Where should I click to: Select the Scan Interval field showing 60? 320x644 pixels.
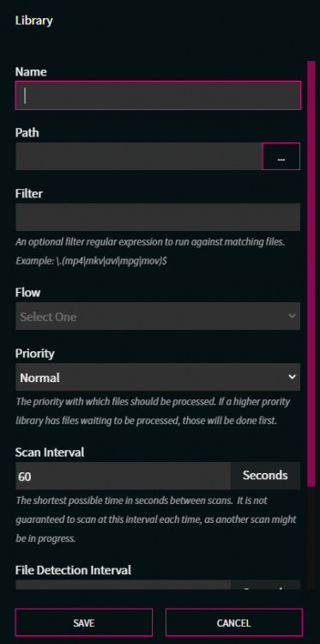click(x=123, y=476)
